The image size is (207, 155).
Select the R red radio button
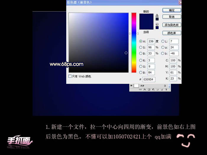pyautogui.click(x=141, y=60)
